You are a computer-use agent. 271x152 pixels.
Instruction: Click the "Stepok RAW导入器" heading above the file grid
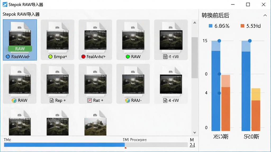pos(21,14)
